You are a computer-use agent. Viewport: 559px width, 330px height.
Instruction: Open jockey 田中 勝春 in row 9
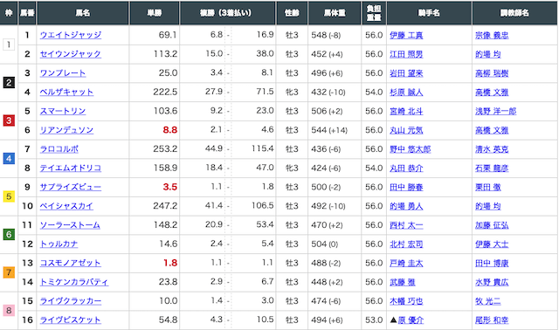406,188
